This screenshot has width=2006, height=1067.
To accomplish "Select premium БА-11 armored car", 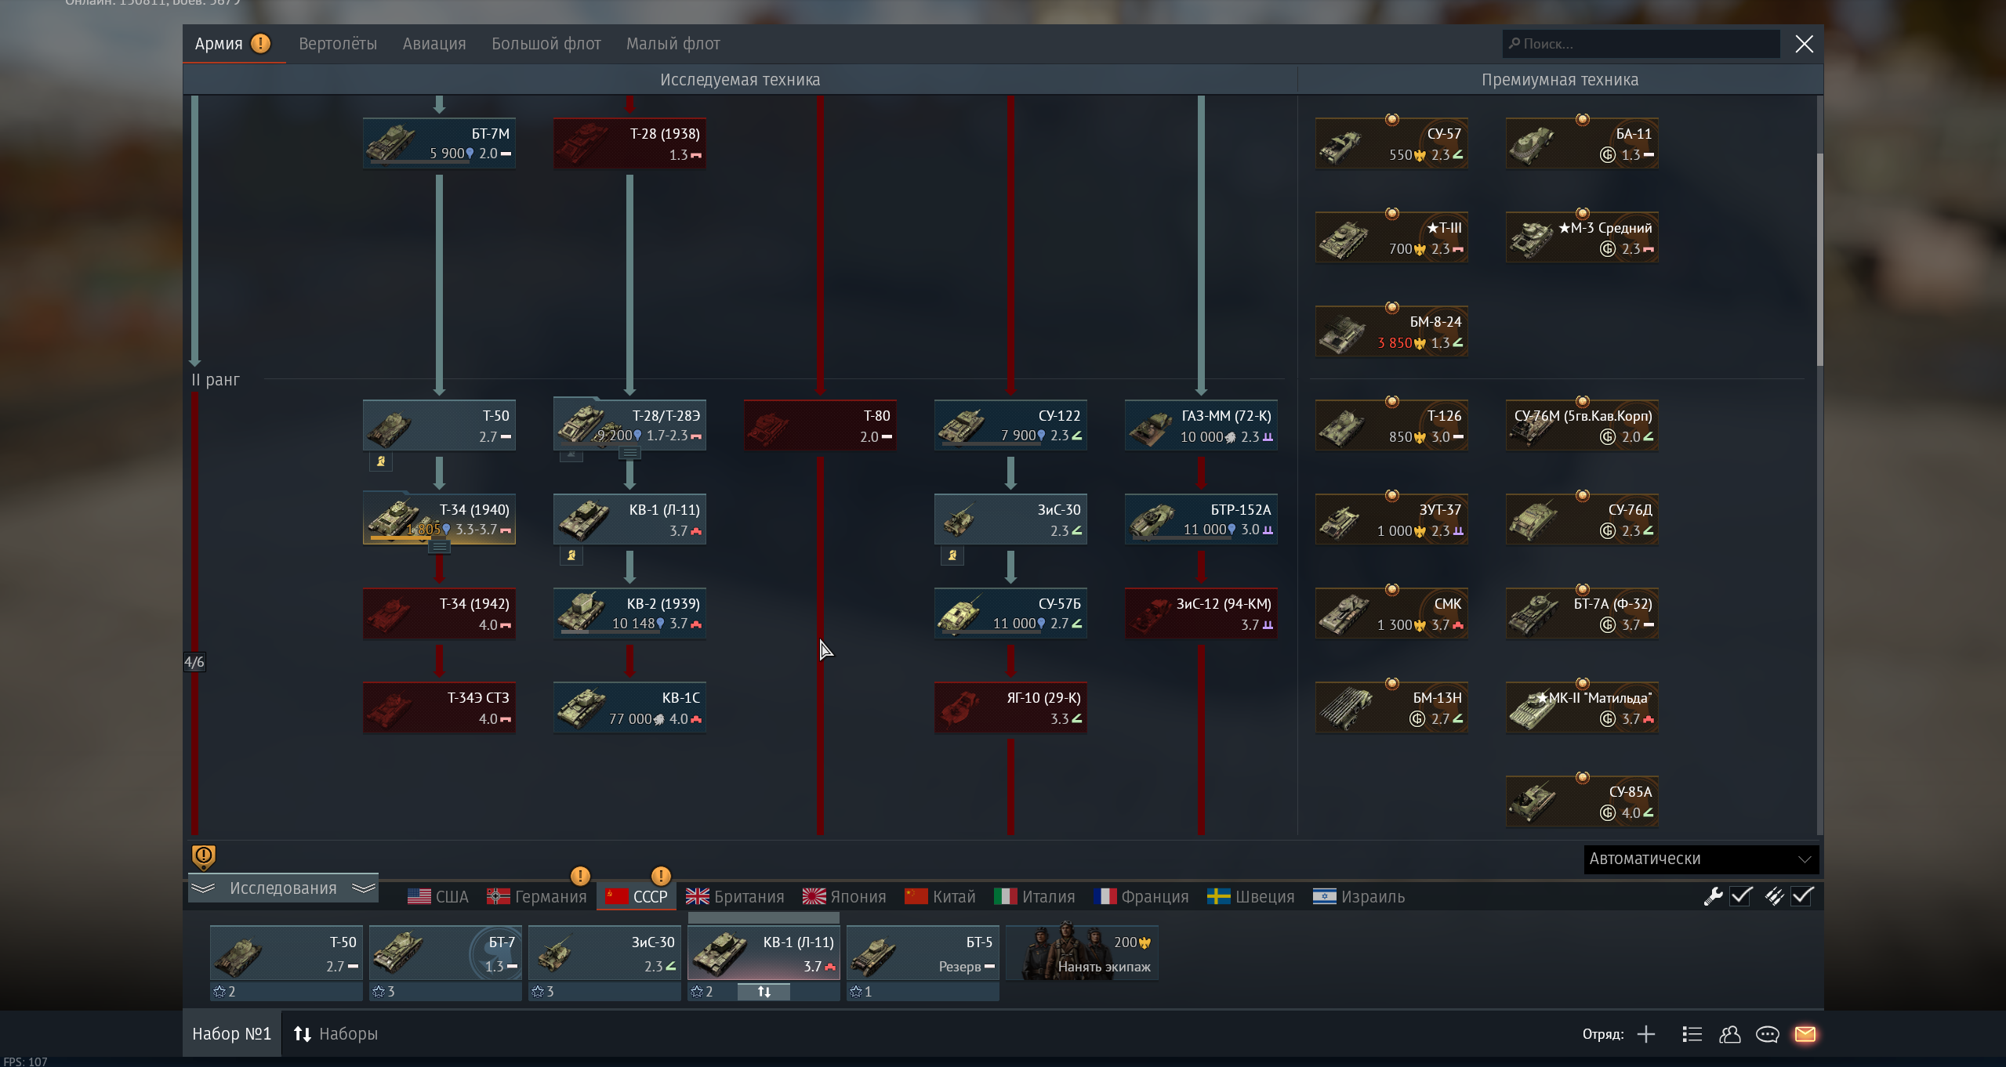I will pos(1582,143).
